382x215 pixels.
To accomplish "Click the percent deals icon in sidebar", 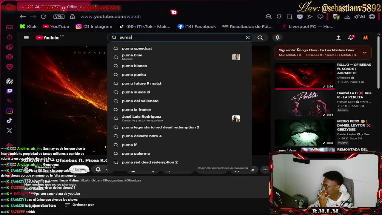I will 9,101.
